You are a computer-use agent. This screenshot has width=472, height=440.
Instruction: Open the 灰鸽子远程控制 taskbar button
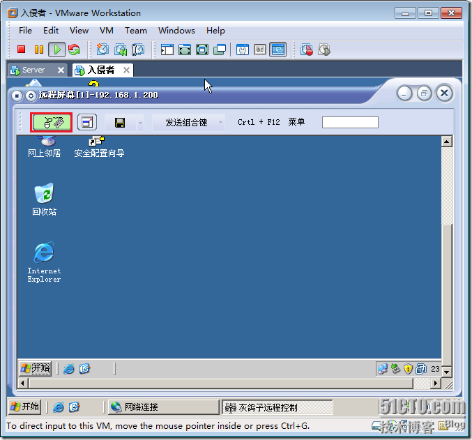(x=277, y=407)
